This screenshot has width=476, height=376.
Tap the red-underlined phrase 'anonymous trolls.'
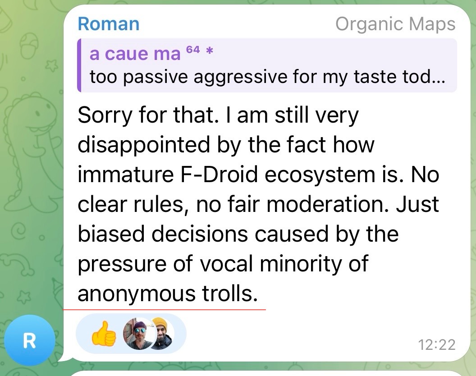tap(168, 293)
